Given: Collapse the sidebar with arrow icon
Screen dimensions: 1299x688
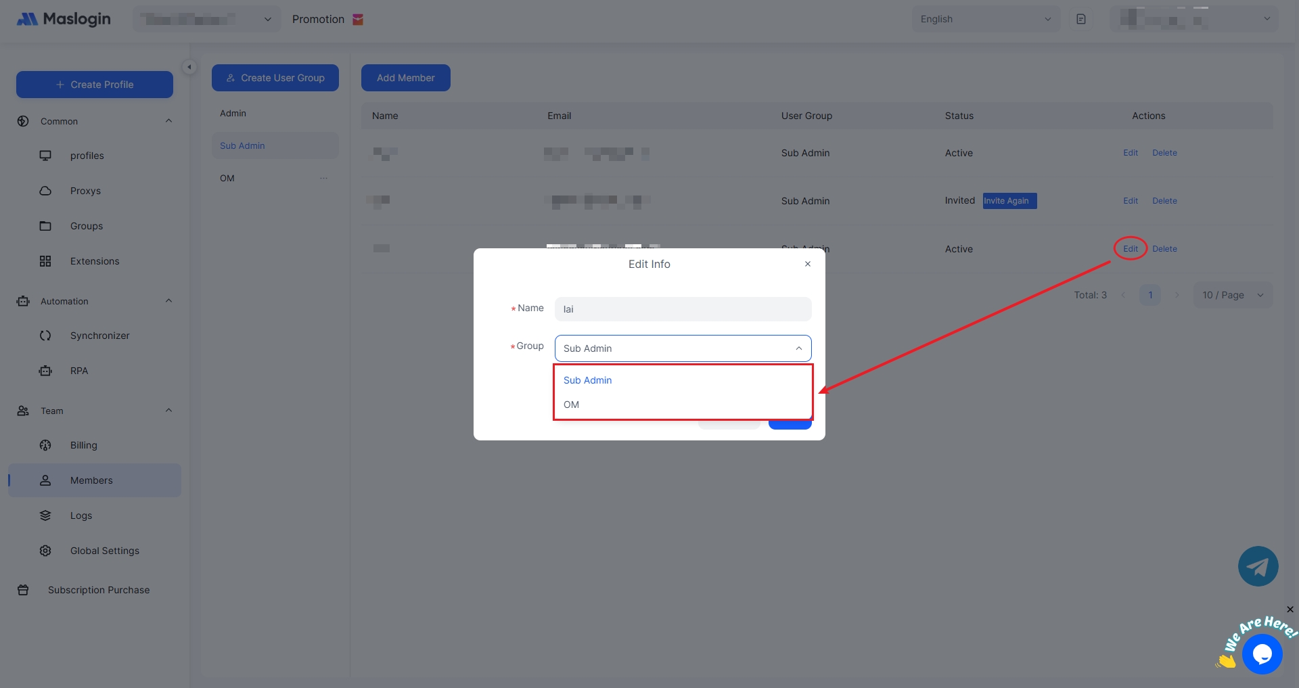Looking at the screenshot, I should [189, 67].
